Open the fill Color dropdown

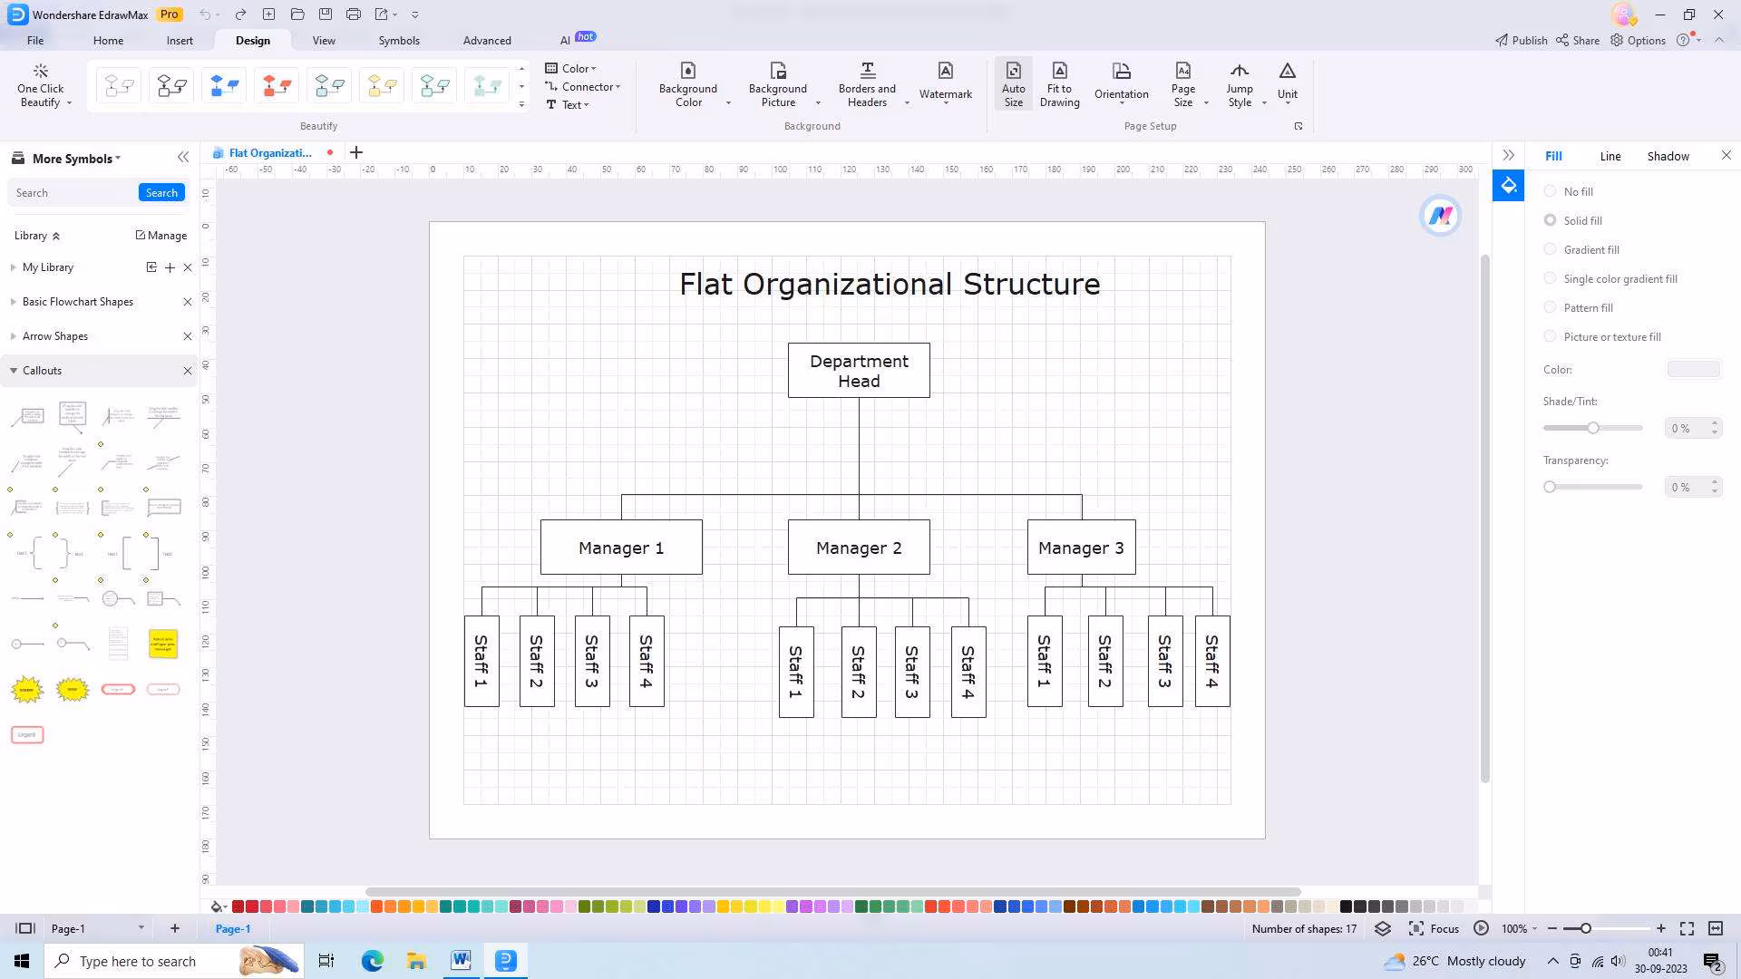1693,369
